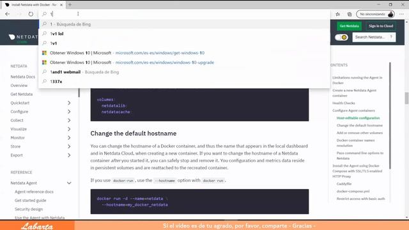Open collections icon in browser toolbar

tap(350, 14)
